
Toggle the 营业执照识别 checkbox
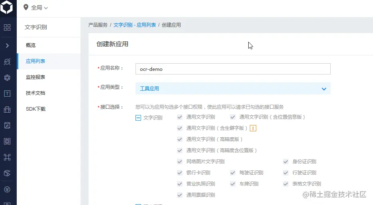click(180, 184)
